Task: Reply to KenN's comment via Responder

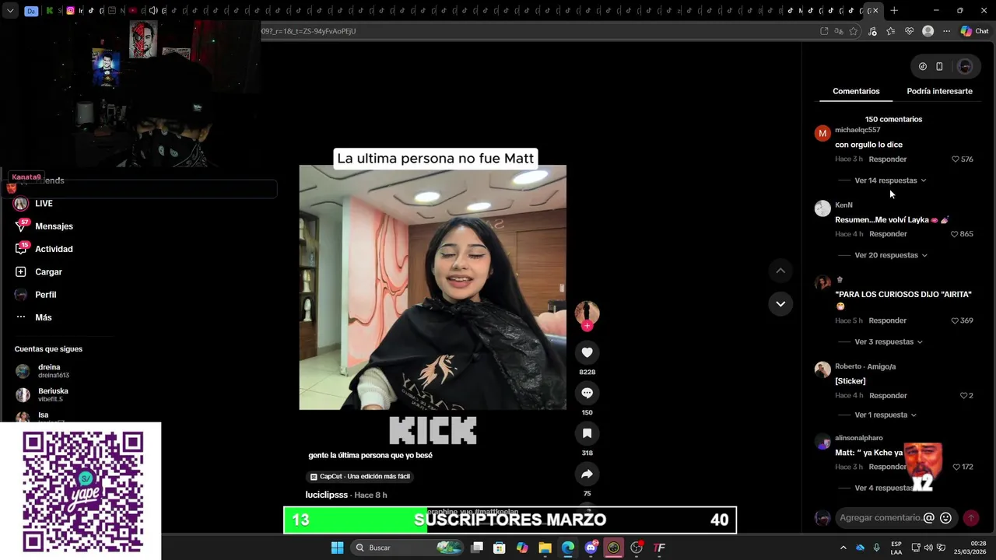Action: point(888,234)
